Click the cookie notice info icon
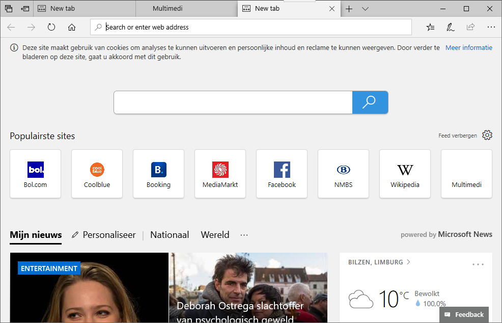 pyautogui.click(x=14, y=48)
